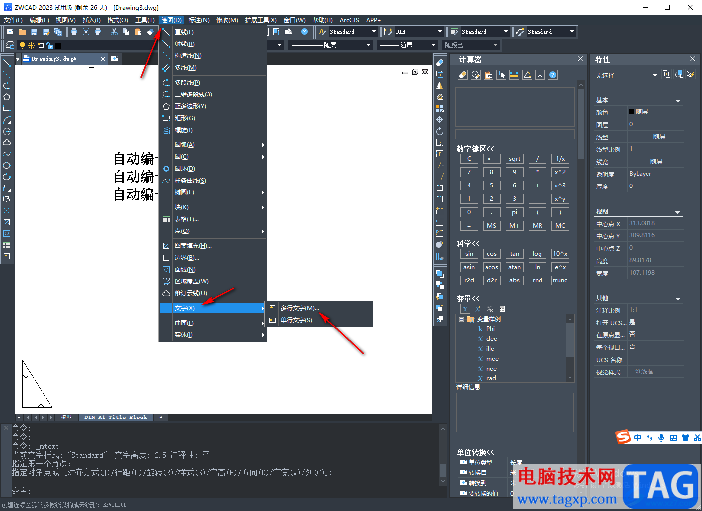
Task: Switch to DIN A1 Title Block layout tab
Action: 115,418
